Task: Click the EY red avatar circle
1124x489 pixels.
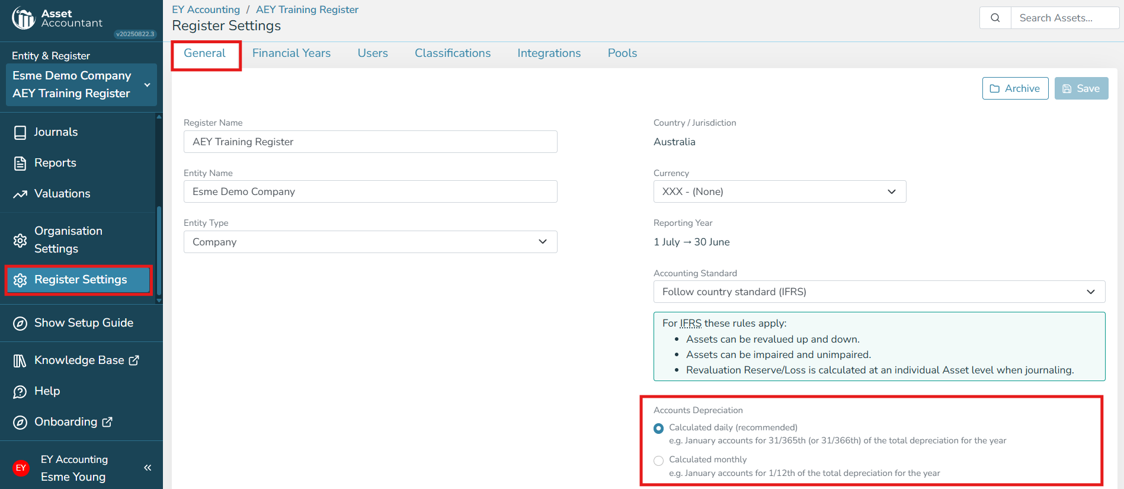Action: (21, 468)
